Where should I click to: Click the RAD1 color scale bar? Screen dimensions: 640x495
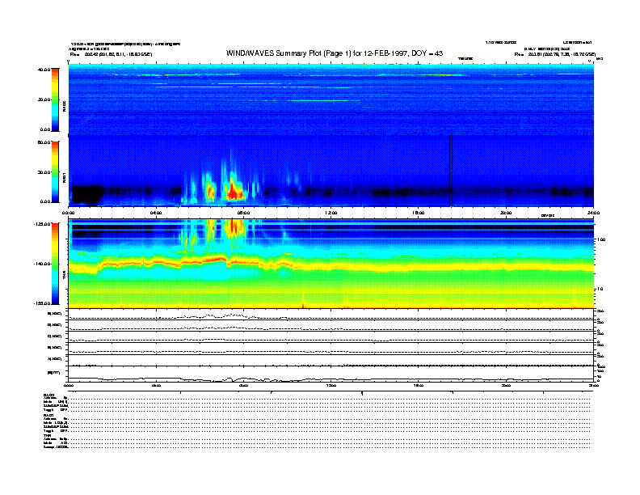tap(55, 171)
